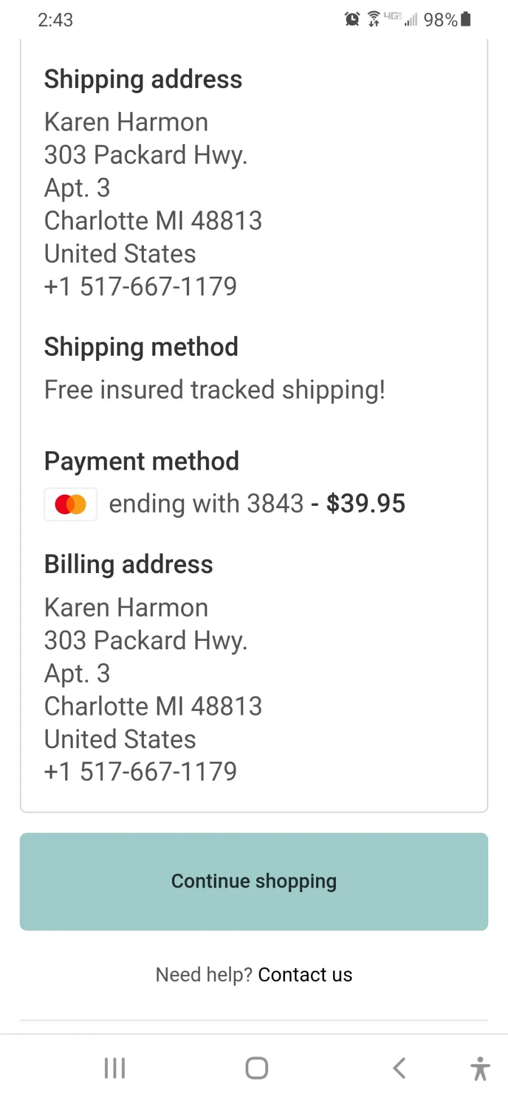Tap the alarm icon in status bar
The image size is (508, 1101).
[x=352, y=19]
